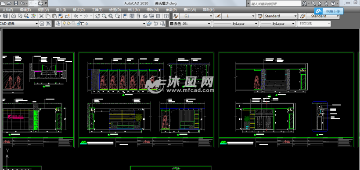Toggle layer 0 freeze sun icon
Screen dimensions: 360x170
pos(68,24)
